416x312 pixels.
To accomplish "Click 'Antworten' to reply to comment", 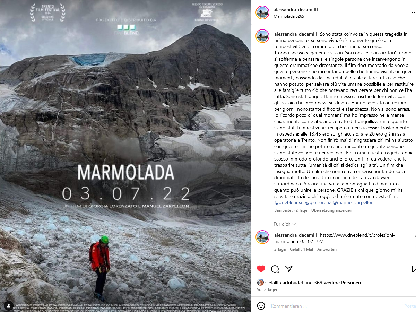I will pyautogui.click(x=327, y=249).
